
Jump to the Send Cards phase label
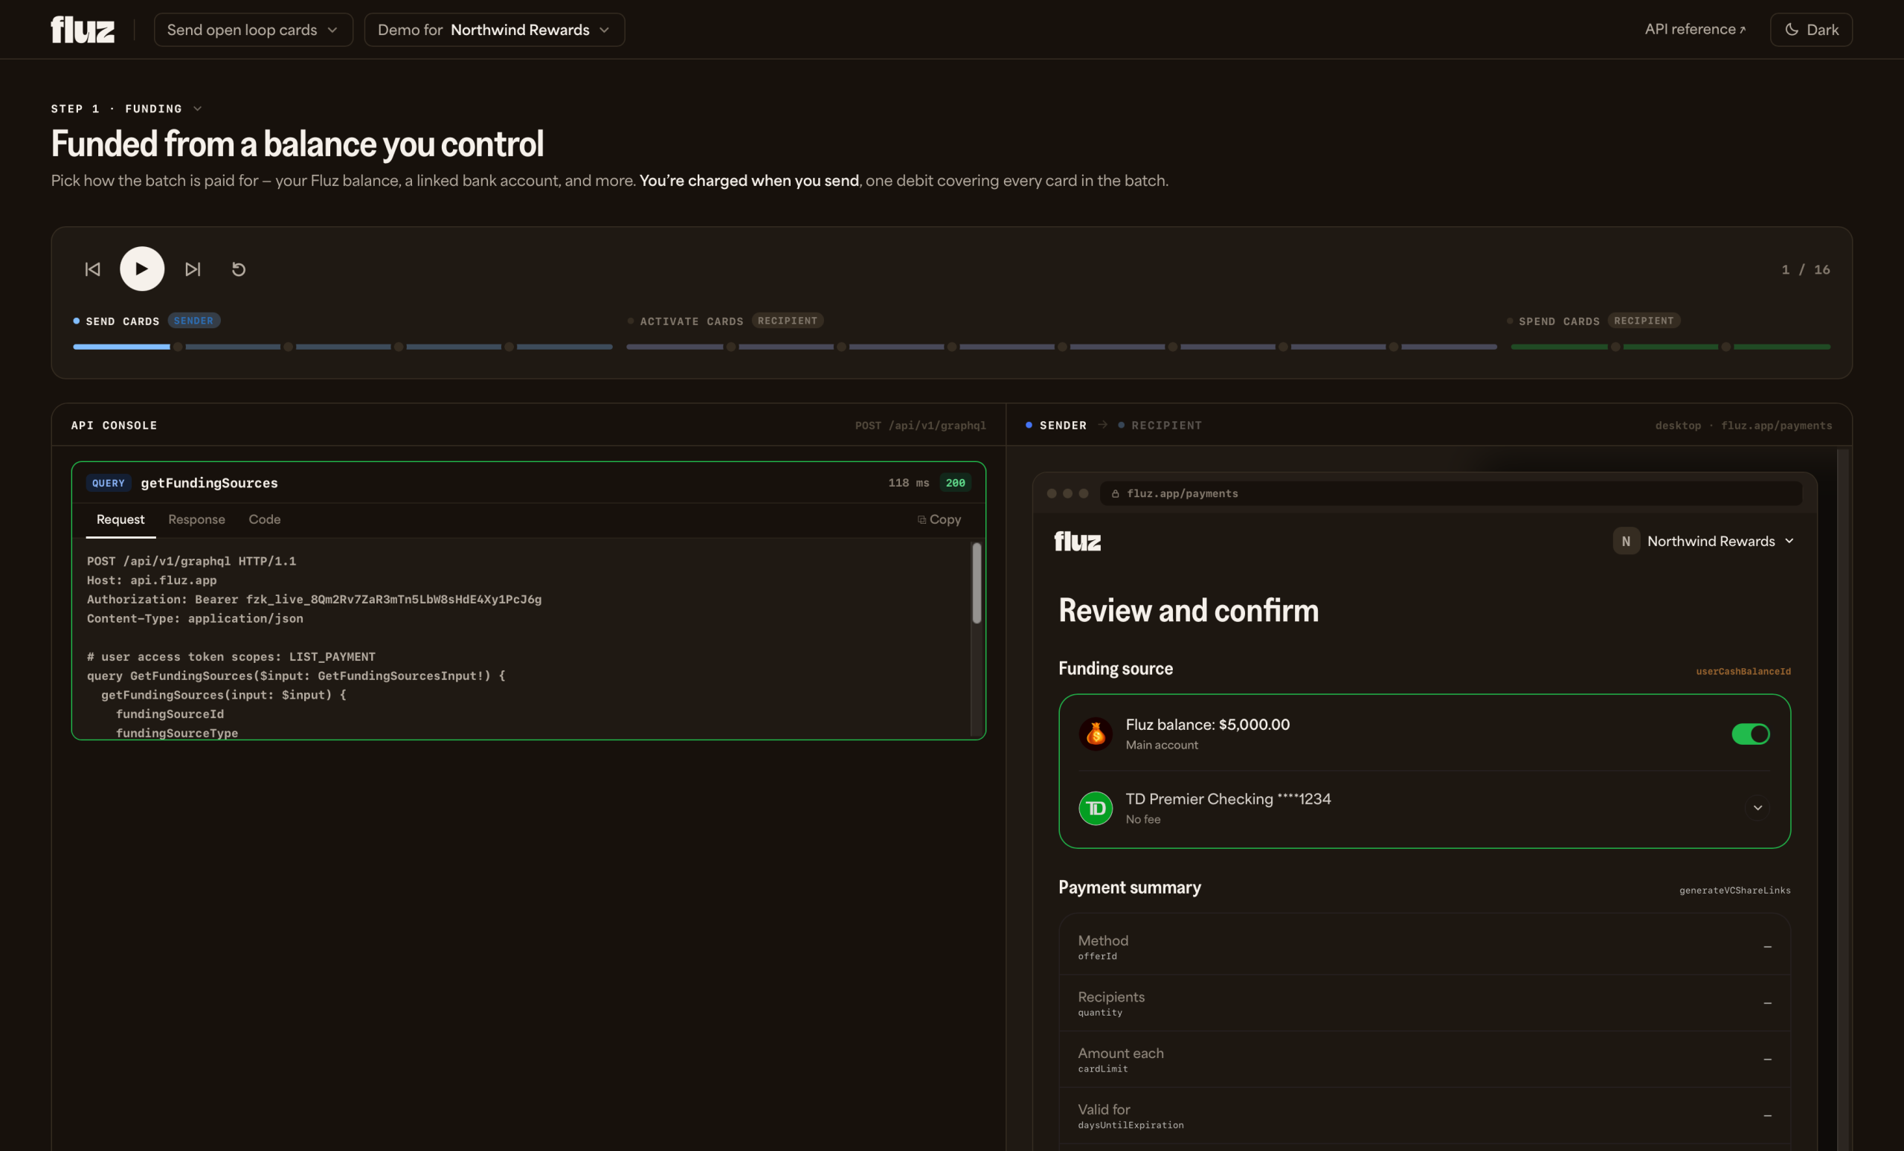pos(122,321)
